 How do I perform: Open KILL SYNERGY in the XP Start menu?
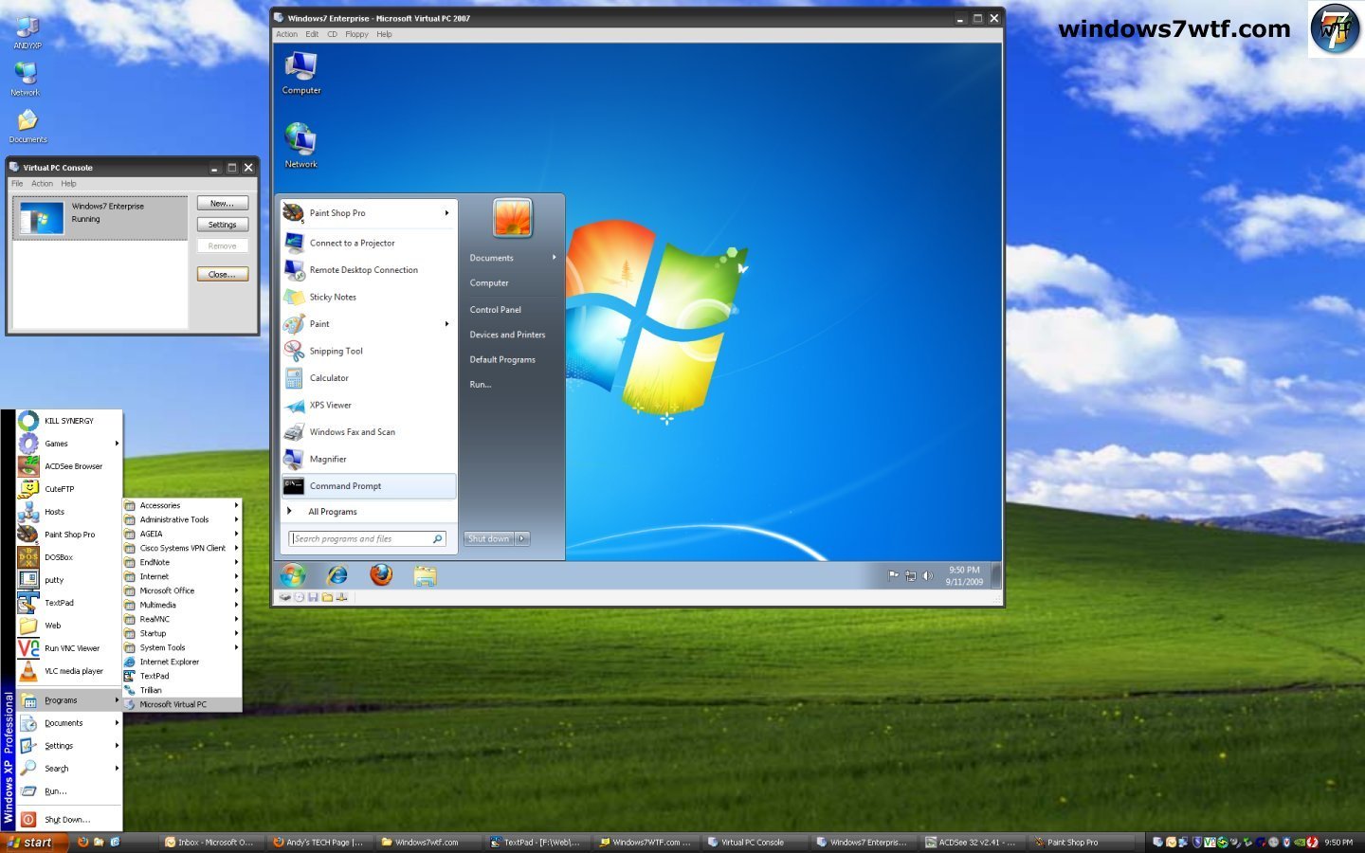coord(68,421)
